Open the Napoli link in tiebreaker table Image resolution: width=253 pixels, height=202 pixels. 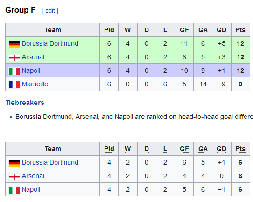[x=31, y=189]
